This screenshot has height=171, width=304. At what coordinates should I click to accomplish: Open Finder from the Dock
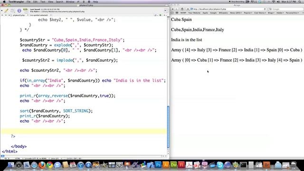[x=11, y=165]
